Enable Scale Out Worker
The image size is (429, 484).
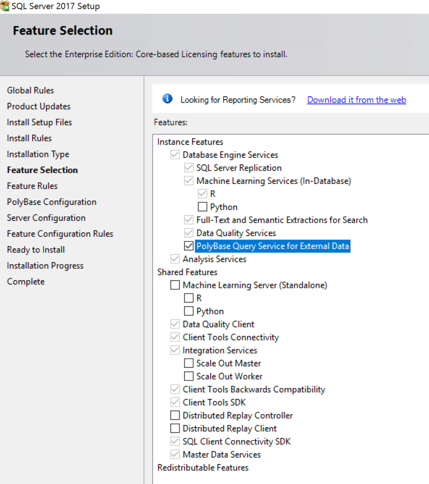tap(189, 376)
